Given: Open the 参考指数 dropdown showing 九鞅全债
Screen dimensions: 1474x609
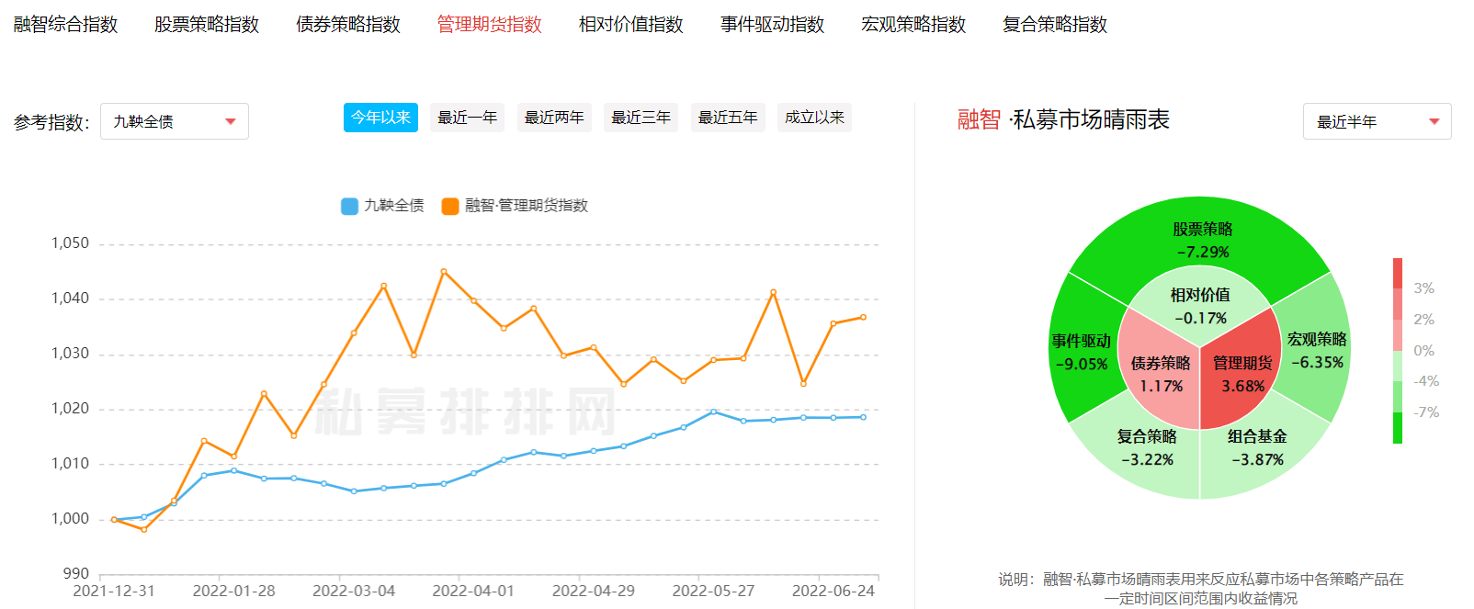Looking at the screenshot, I should [x=174, y=121].
